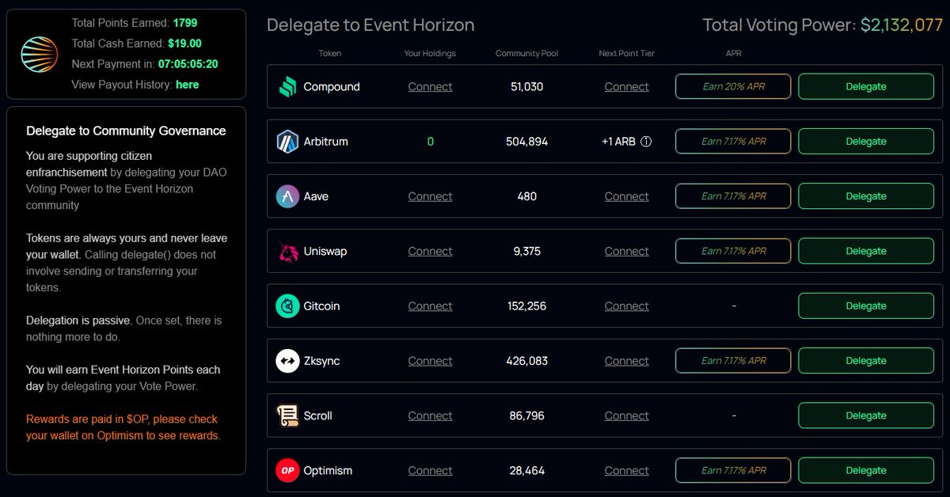Click the Optimism OP logo

tap(287, 470)
